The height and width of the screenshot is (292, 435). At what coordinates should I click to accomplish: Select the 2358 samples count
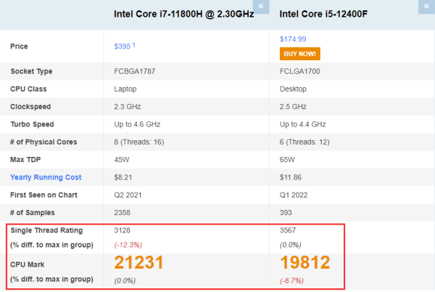click(122, 213)
